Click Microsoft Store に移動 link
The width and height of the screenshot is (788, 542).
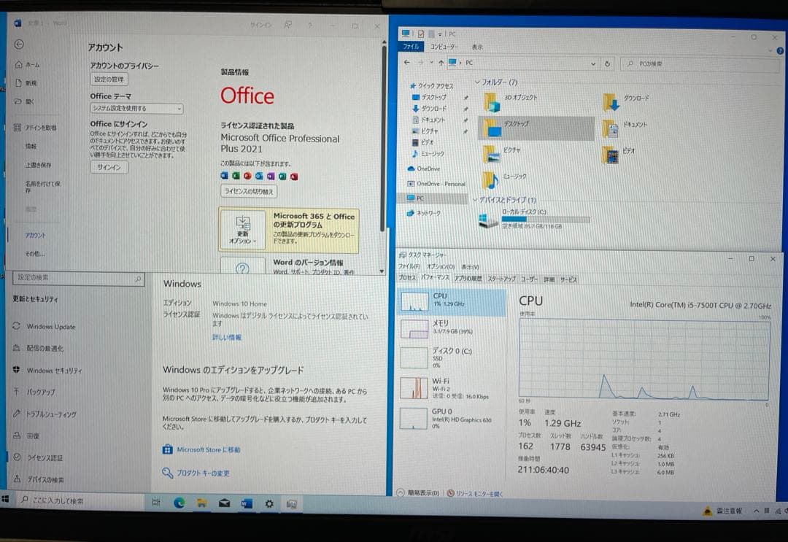tap(201, 449)
